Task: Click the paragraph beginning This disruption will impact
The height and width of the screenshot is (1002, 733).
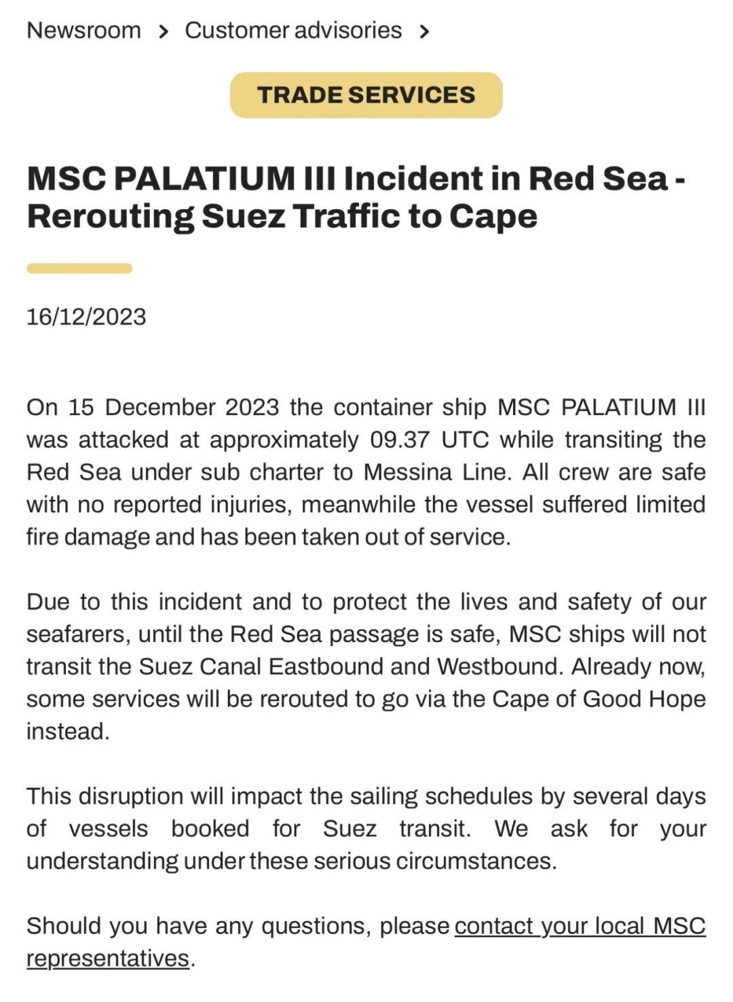Action: coord(366,828)
